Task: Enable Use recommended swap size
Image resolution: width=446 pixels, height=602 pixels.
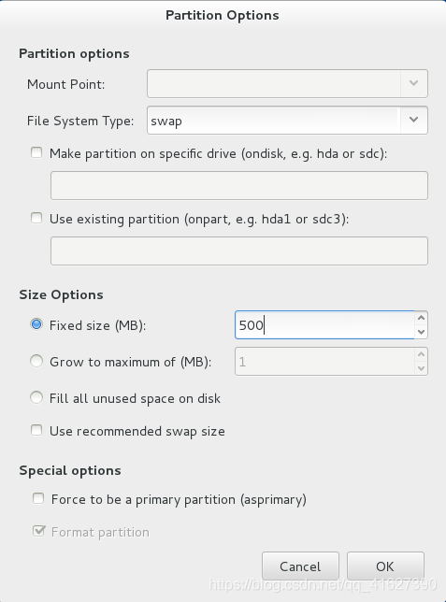Action: tap(36, 430)
